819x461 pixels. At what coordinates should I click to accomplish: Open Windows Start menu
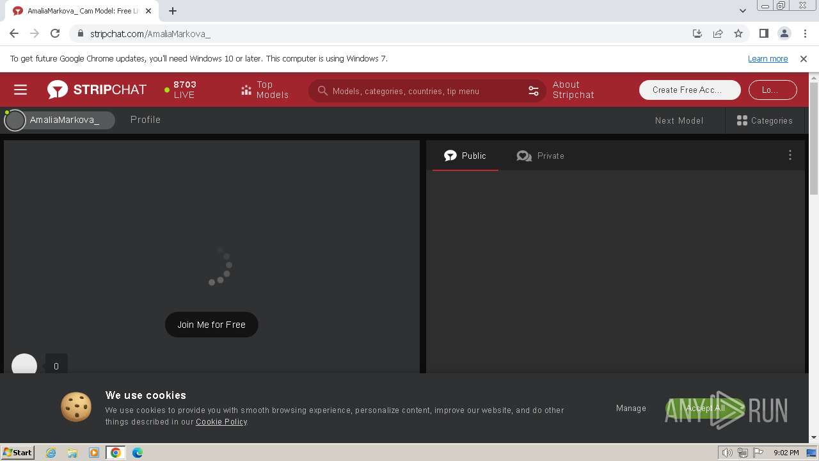click(x=18, y=452)
